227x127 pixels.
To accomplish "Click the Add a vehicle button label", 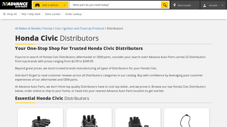I will 50,5.
